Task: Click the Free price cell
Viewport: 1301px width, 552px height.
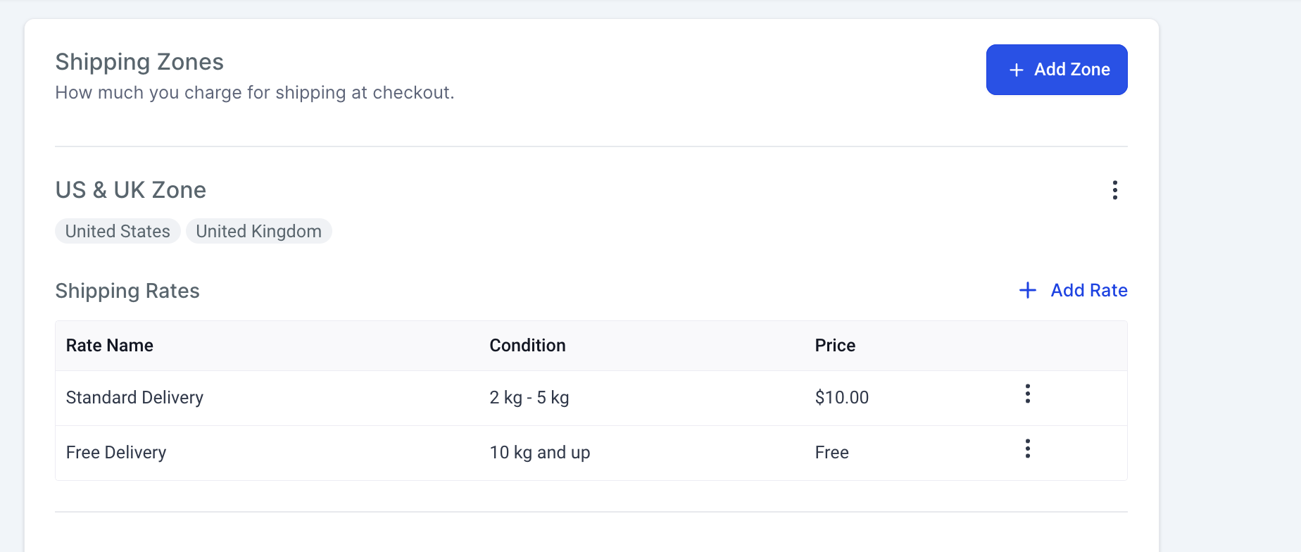Action: (x=832, y=452)
